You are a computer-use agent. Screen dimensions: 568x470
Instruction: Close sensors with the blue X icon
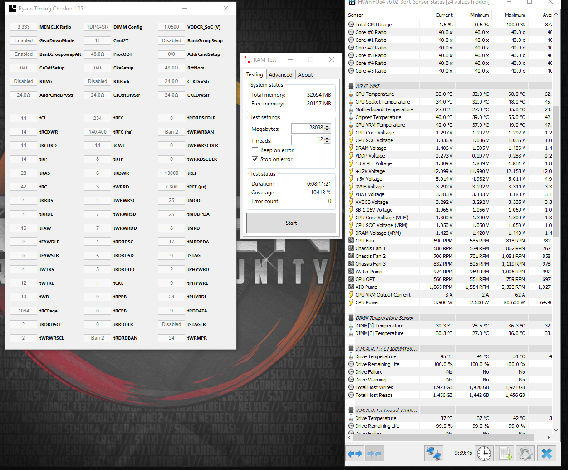[547, 453]
